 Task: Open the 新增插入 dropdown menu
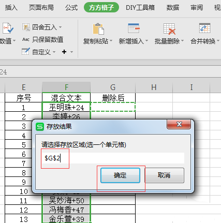pyautogui.click(x=146, y=41)
